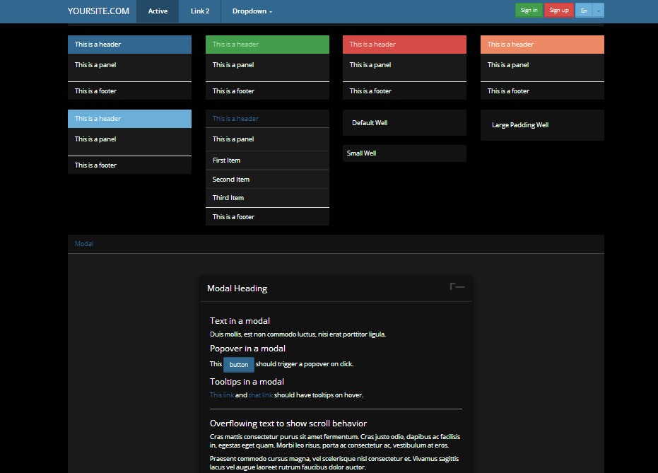This screenshot has width=658, height=473.
Task: Click 'This is a panel' under green header
Action: coord(233,64)
